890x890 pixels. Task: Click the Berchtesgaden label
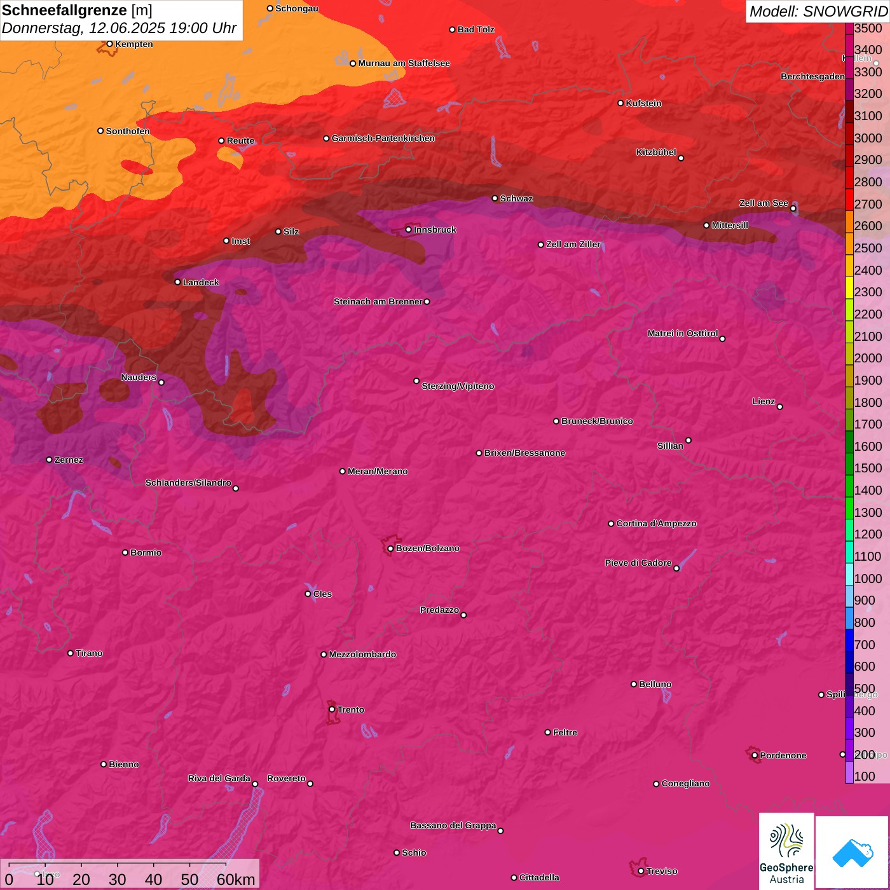[812, 76]
